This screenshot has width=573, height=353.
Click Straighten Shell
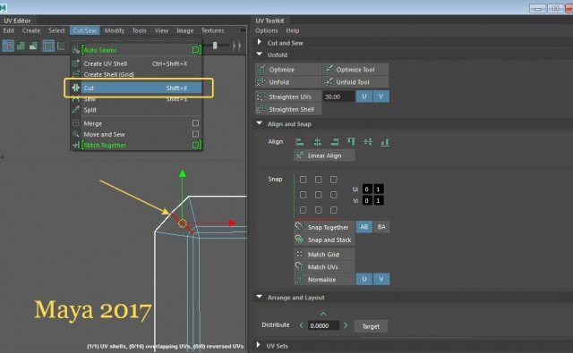tap(288, 109)
